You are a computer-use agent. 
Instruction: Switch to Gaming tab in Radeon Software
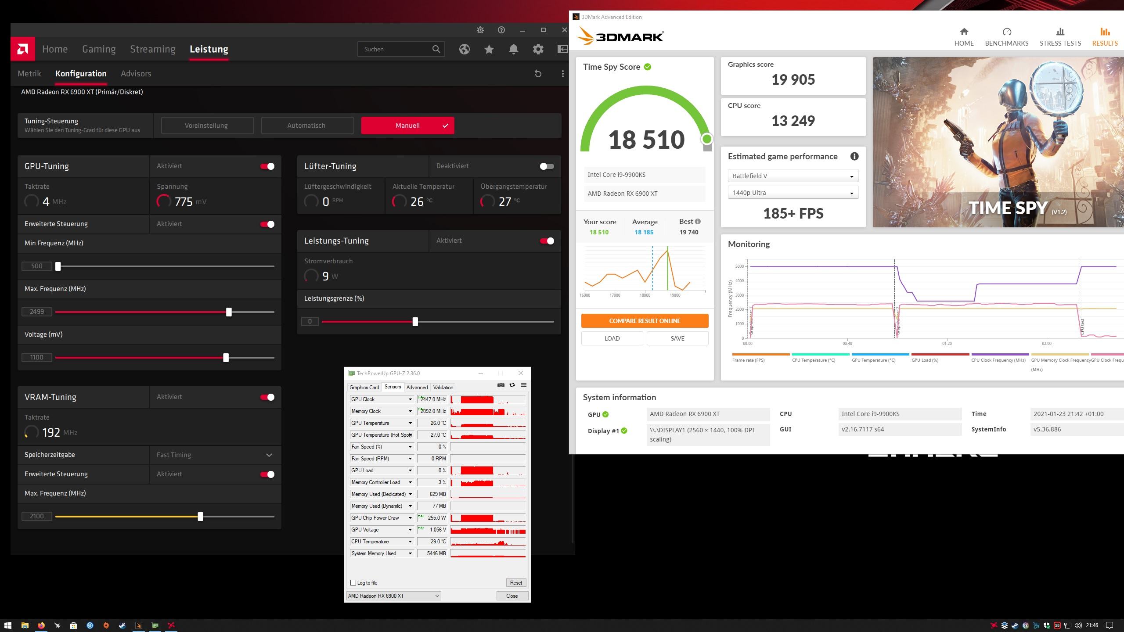coord(99,49)
